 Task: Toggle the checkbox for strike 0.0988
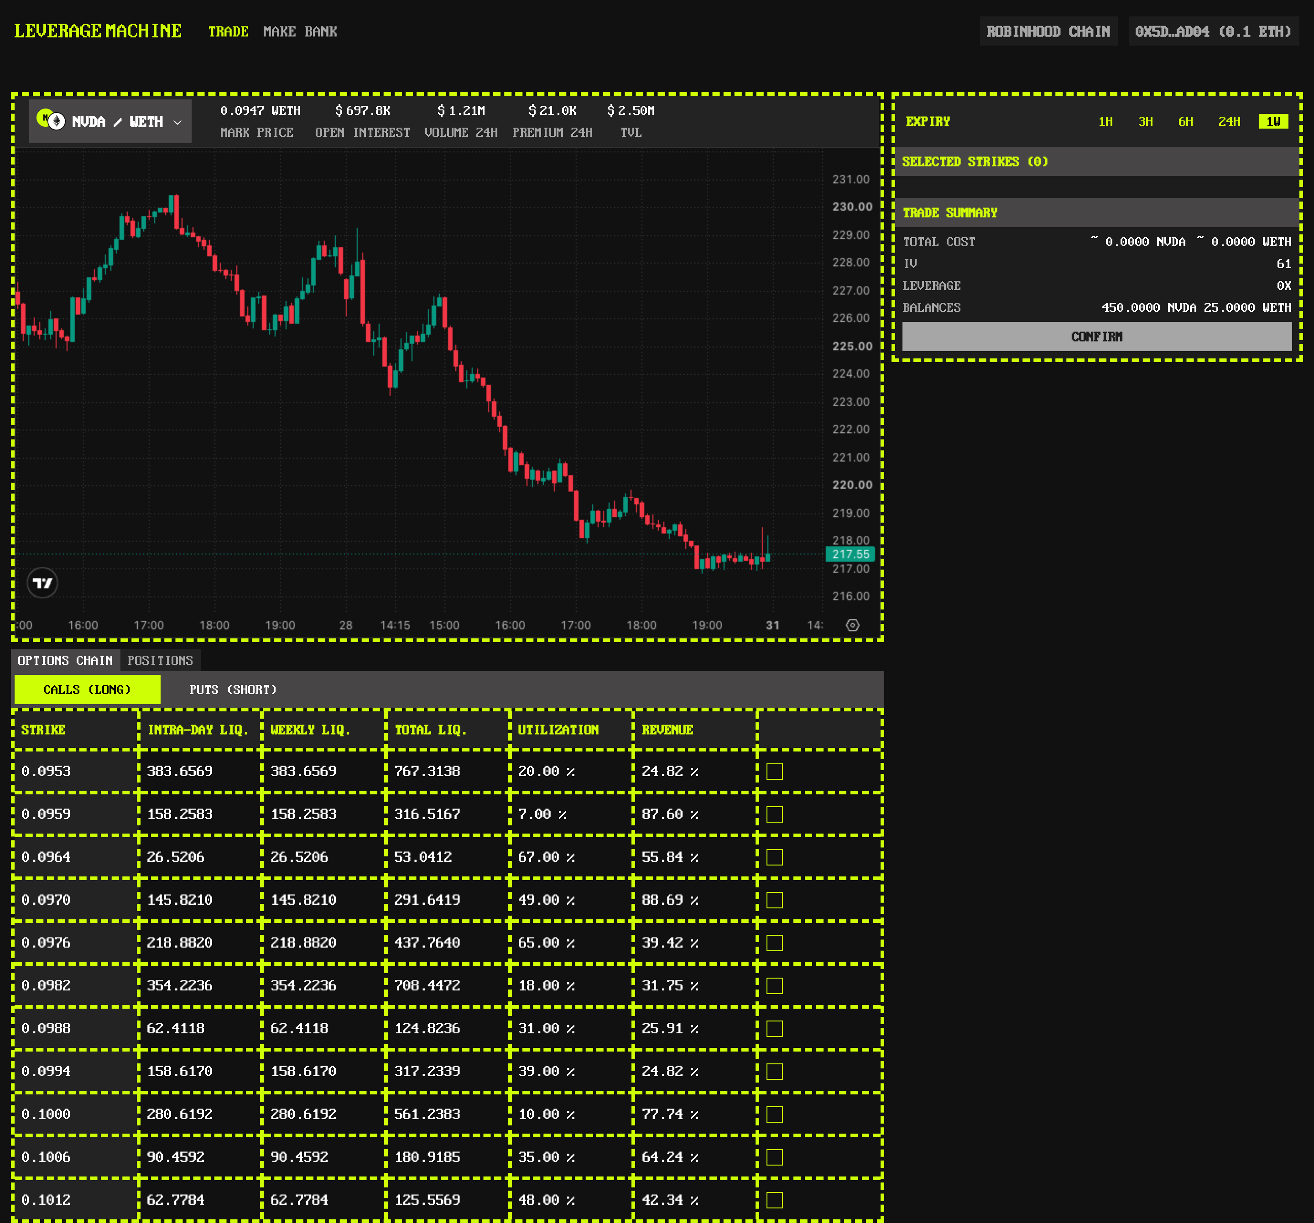pyautogui.click(x=775, y=1029)
